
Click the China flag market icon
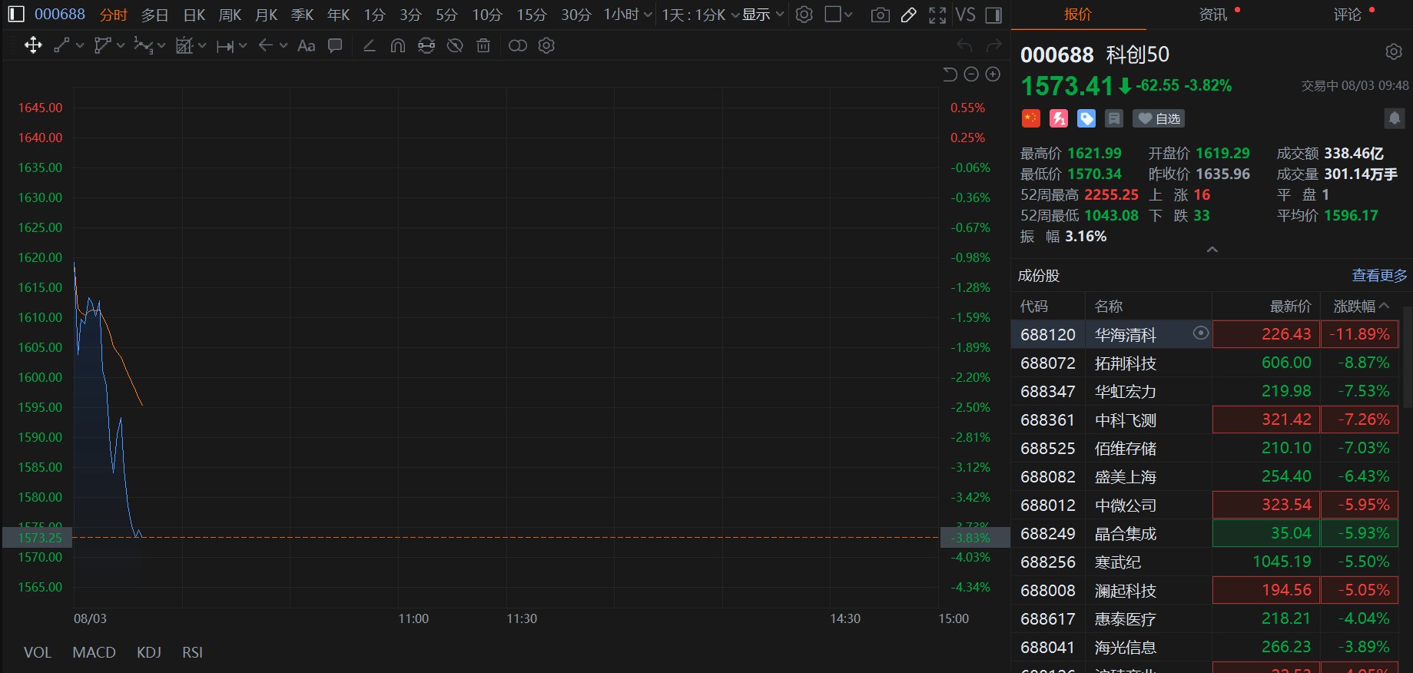point(1030,118)
